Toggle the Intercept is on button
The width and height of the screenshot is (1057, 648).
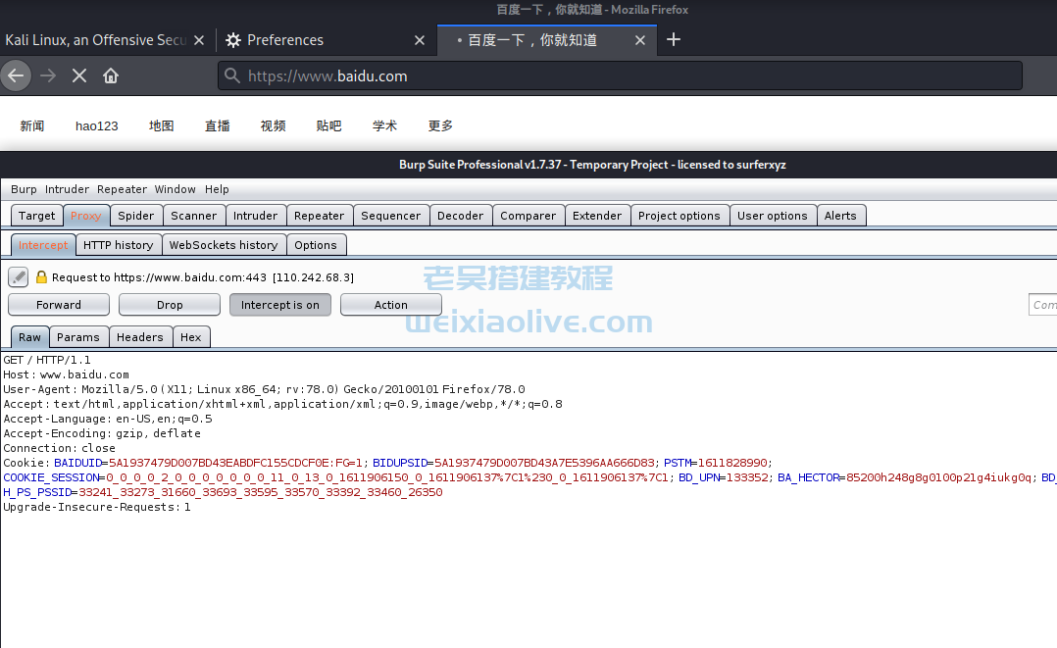[280, 305]
